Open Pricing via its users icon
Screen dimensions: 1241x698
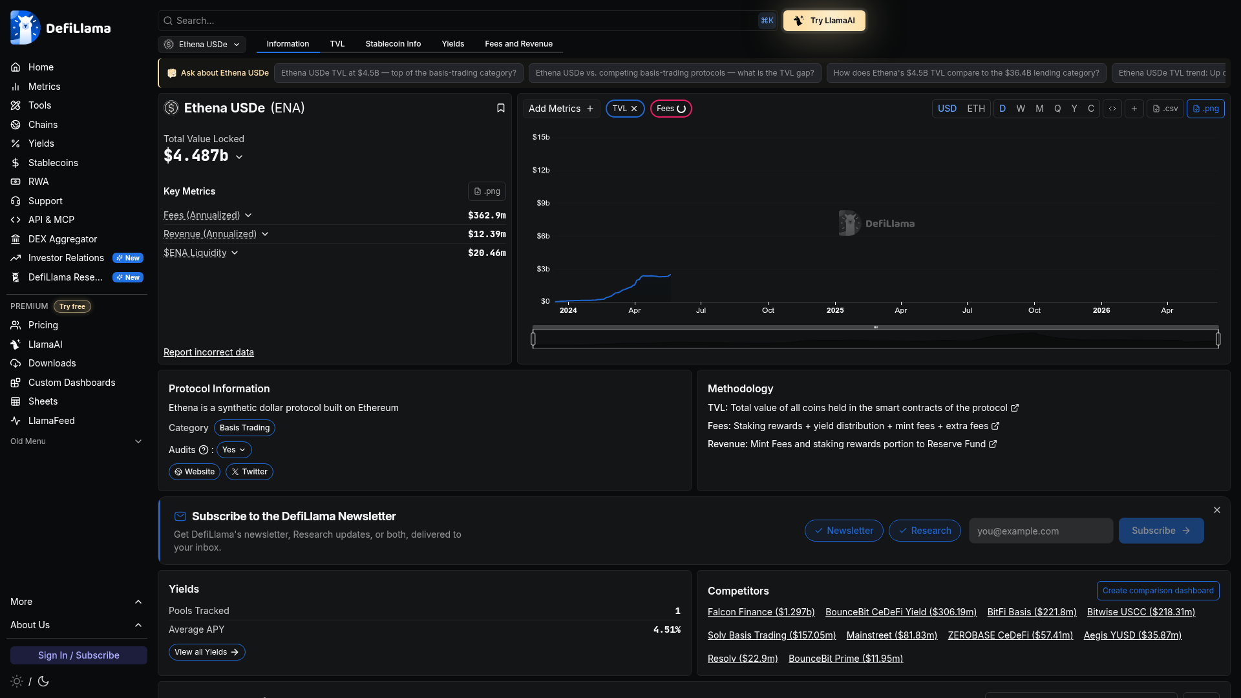[x=16, y=325]
